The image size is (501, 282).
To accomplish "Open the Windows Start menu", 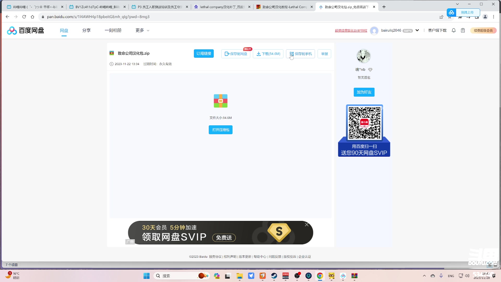I will coord(146,276).
